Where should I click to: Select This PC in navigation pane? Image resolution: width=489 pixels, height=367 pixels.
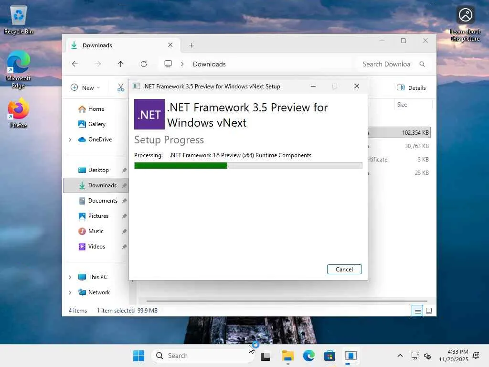97,277
